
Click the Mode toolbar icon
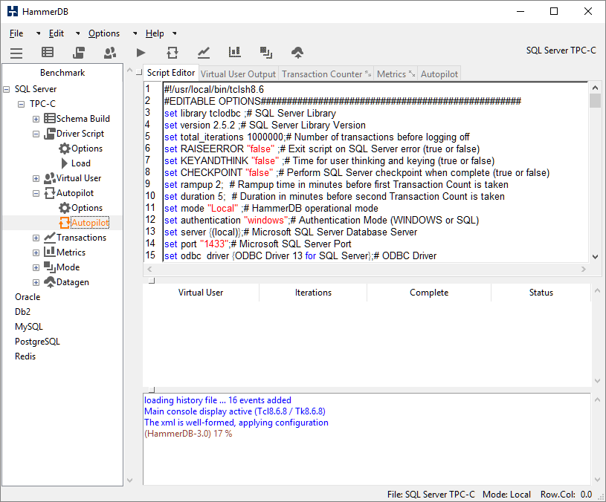[266, 53]
